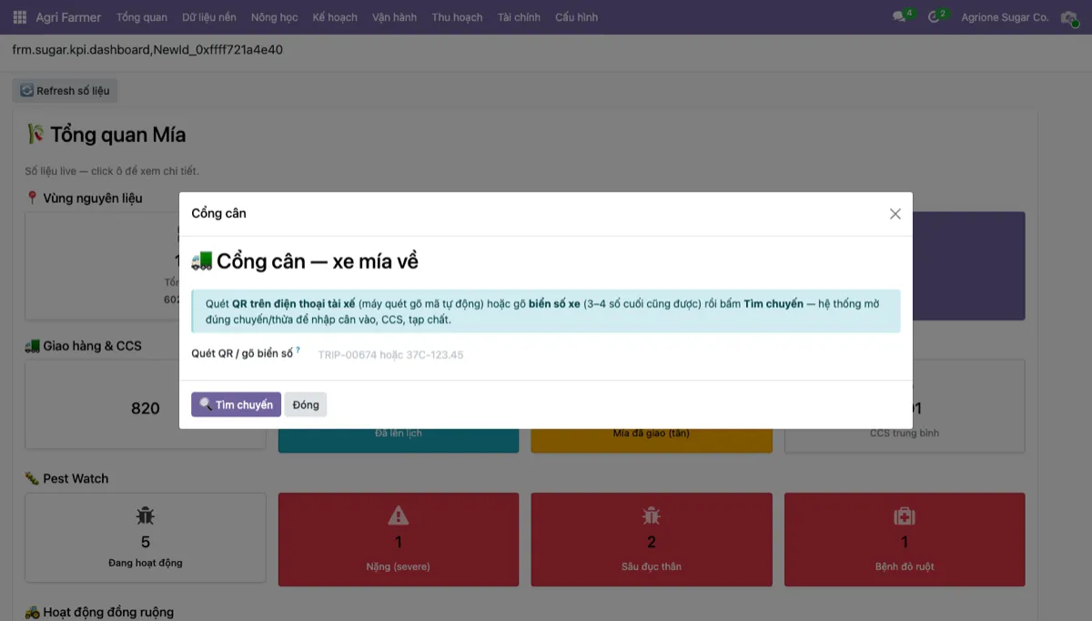Click the Sâu đục thân bug icon

coord(652,516)
